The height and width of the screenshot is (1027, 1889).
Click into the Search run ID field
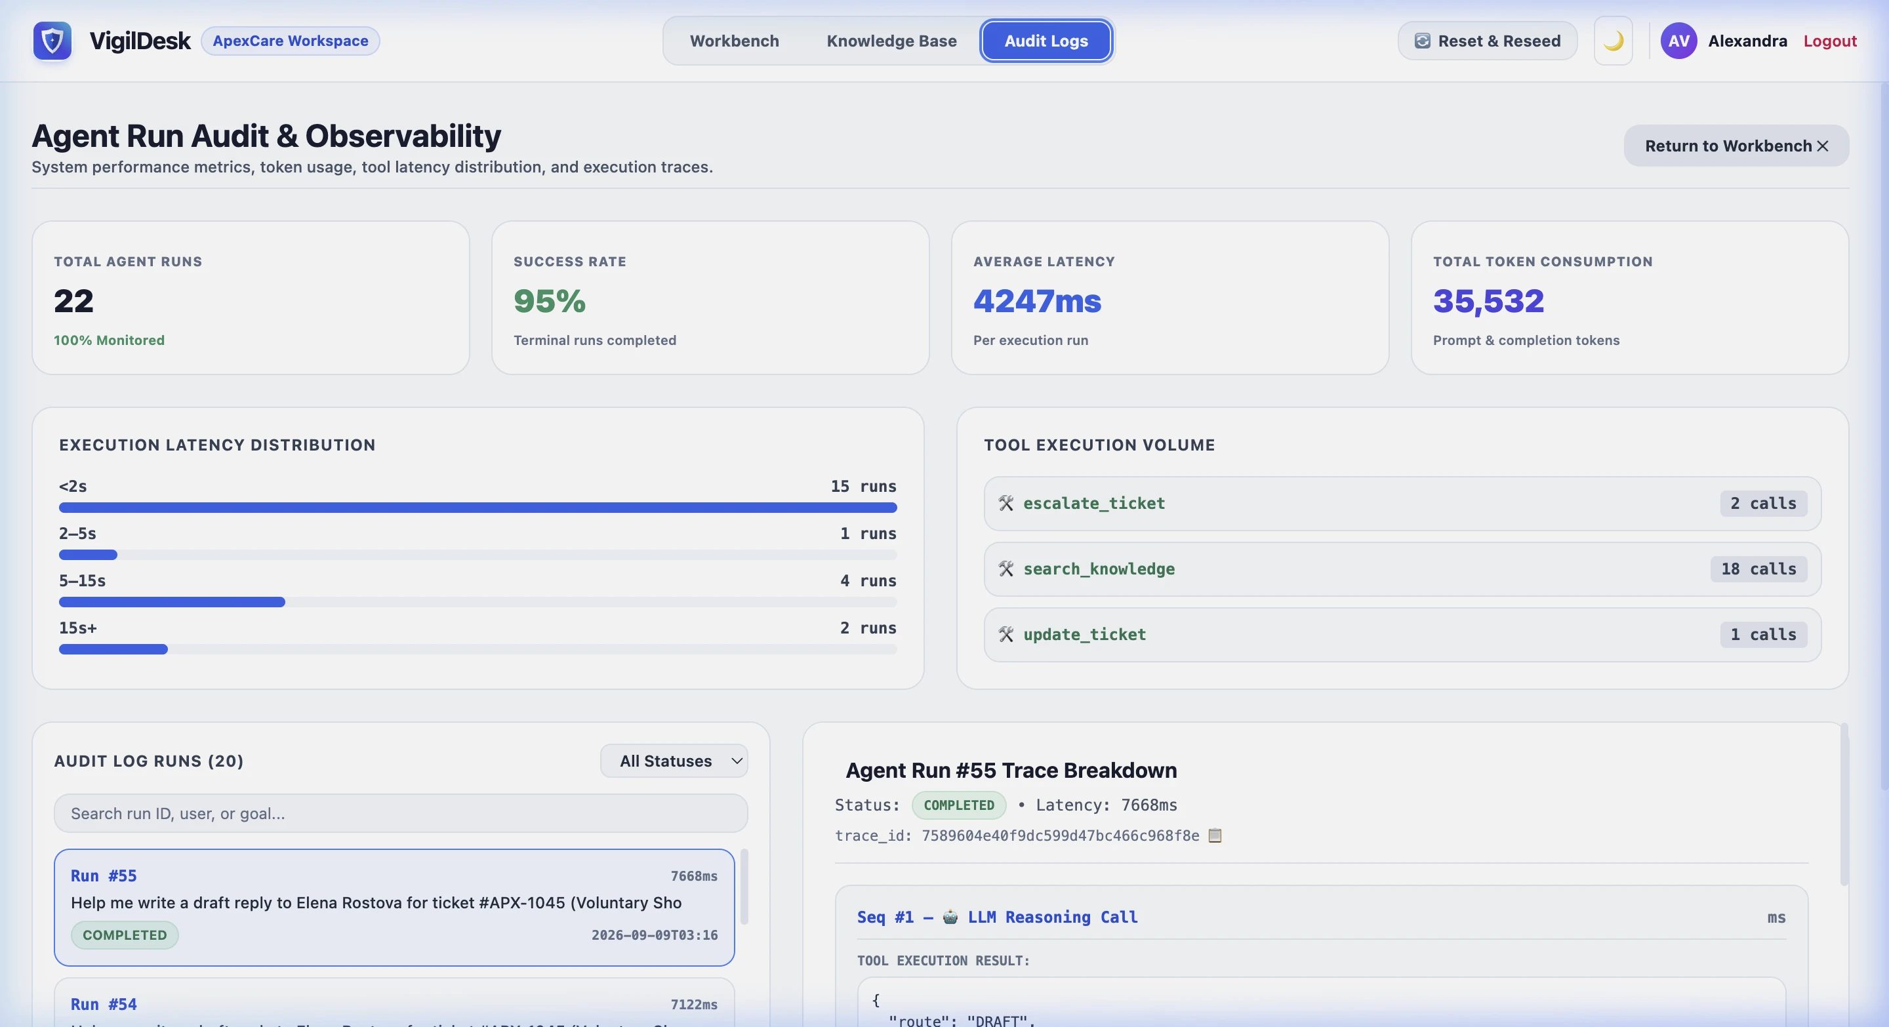[400, 813]
